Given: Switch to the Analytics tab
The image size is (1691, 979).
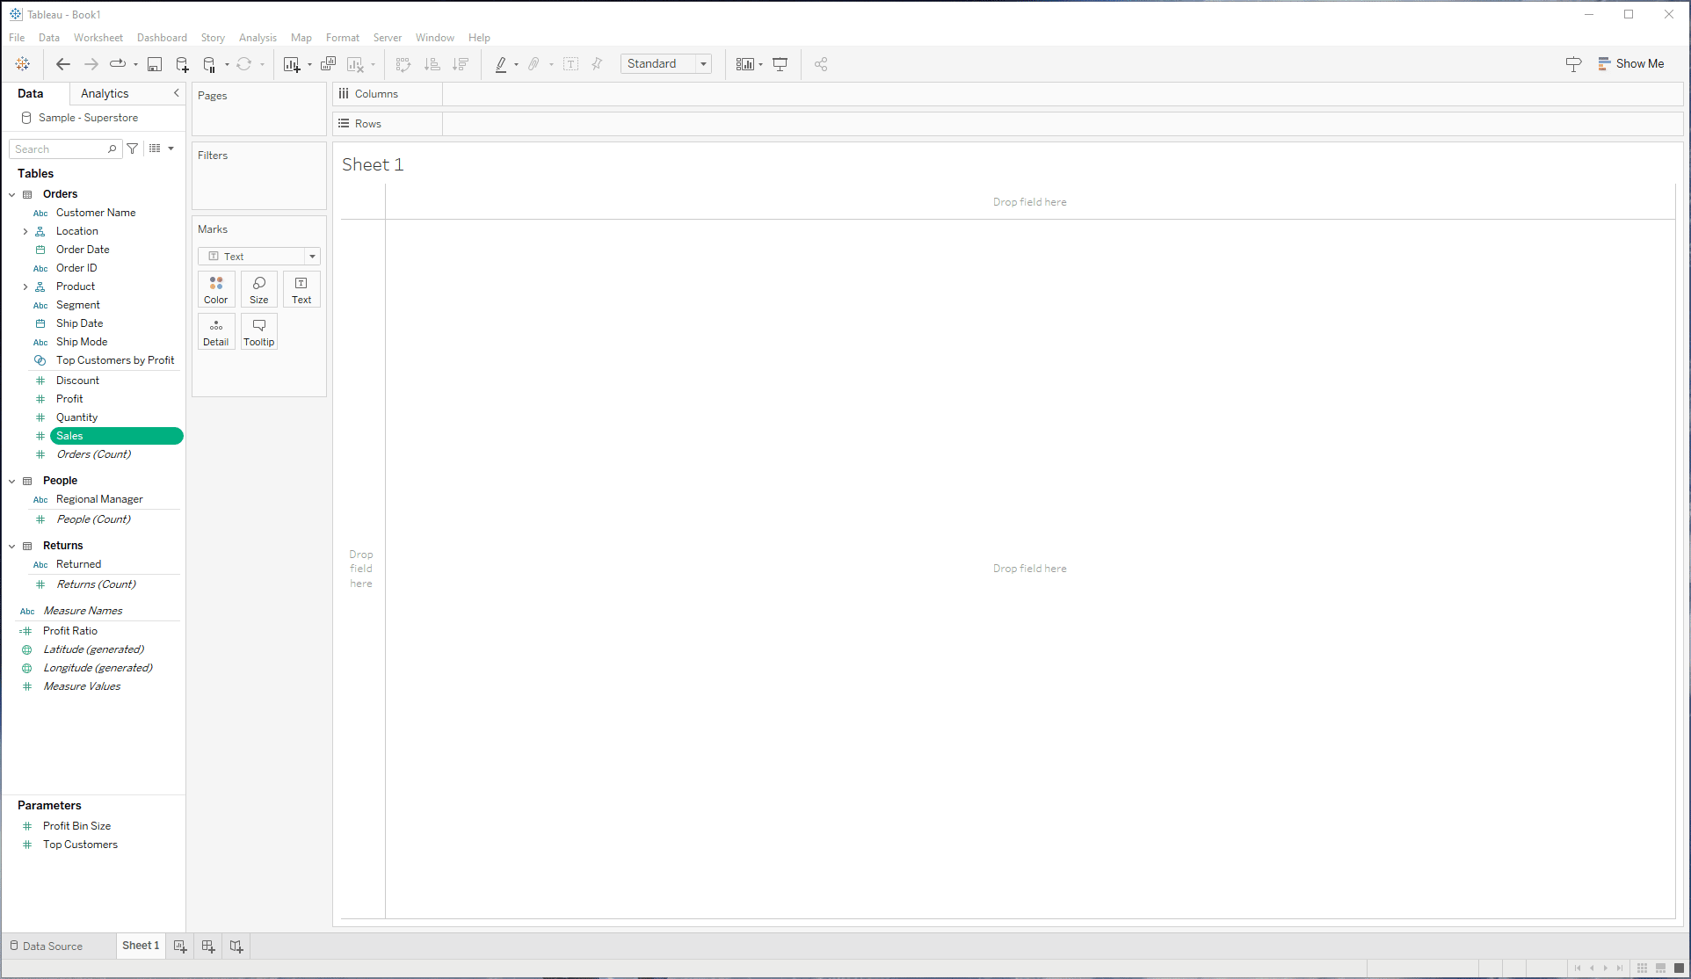Looking at the screenshot, I should point(105,94).
